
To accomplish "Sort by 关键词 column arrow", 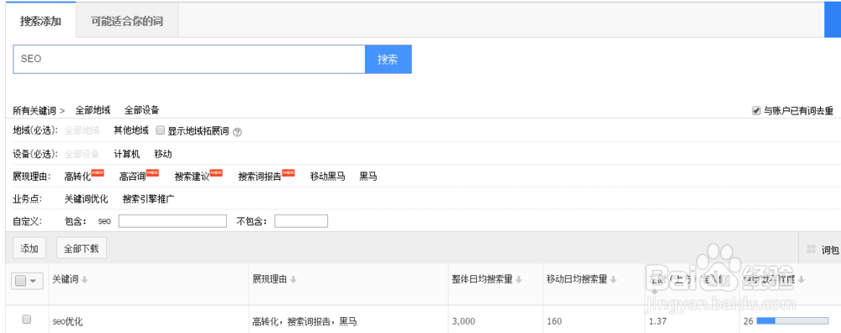I will [x=84, y=280].
